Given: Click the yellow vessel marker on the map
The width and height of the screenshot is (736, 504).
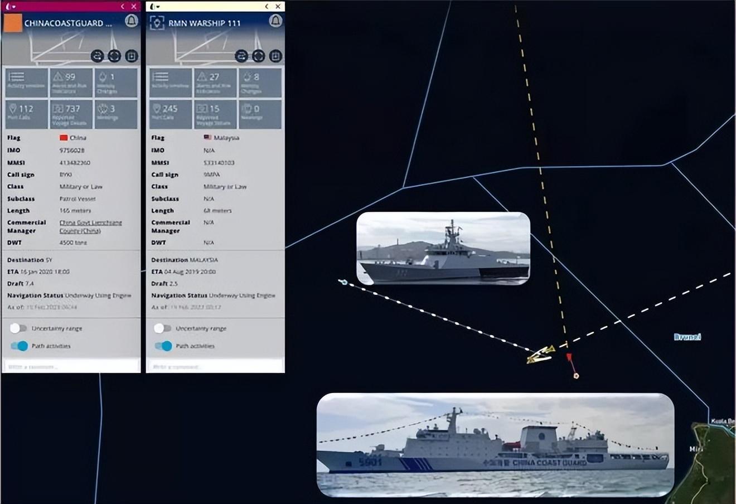Looking at the screenshot, I should pos(540,355).
